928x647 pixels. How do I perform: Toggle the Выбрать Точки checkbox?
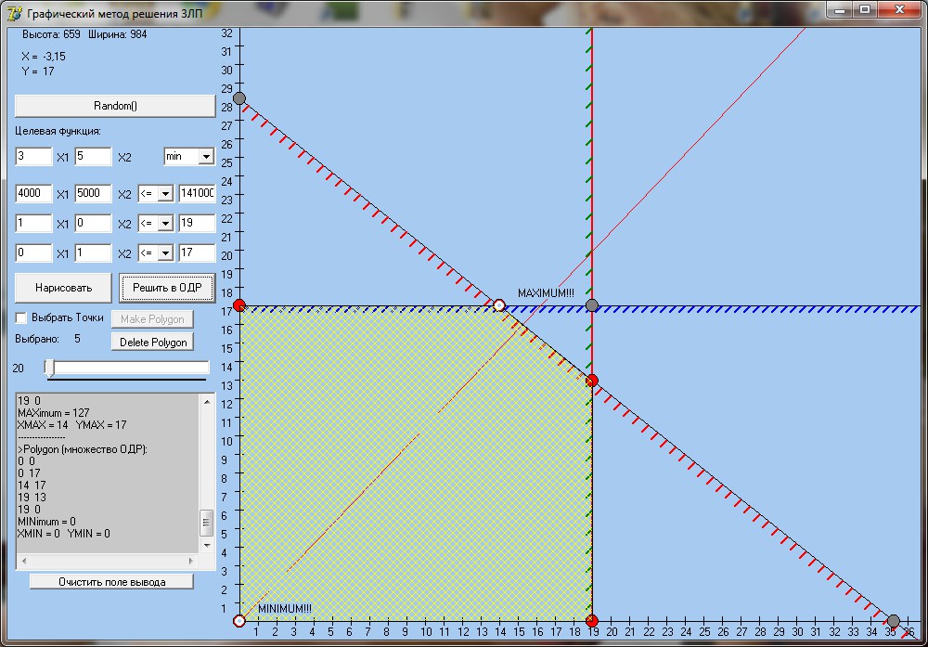coord(21,317)
